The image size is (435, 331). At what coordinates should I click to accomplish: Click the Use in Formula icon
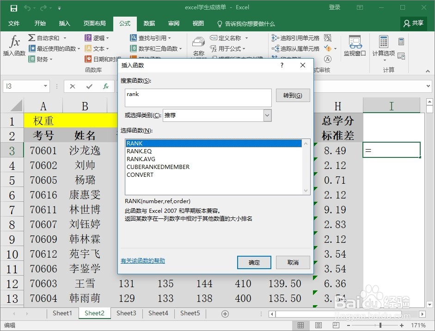(x=213, y=48)
